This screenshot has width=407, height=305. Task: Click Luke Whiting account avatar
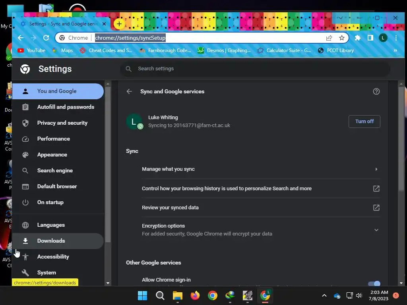(x=134, y=122)
